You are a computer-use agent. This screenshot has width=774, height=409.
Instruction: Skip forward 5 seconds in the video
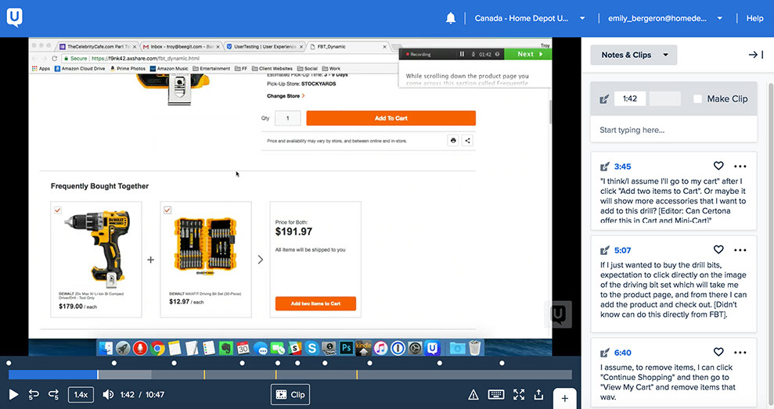tap(54, 395)
